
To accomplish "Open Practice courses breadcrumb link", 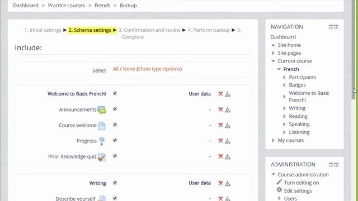I will pyautogui.click(x=67, y=6).
